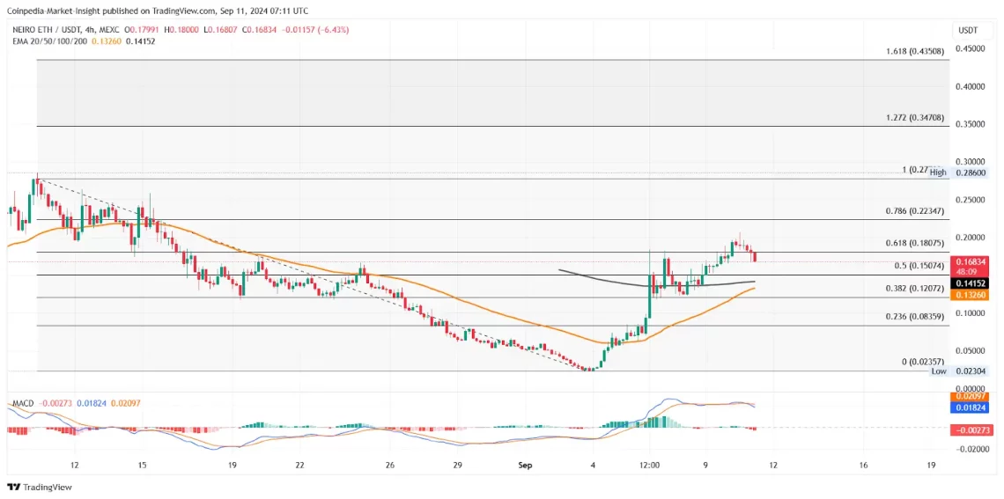Click the MACD indicator label
Screen dimensions: 1004x499
point(22,404)
